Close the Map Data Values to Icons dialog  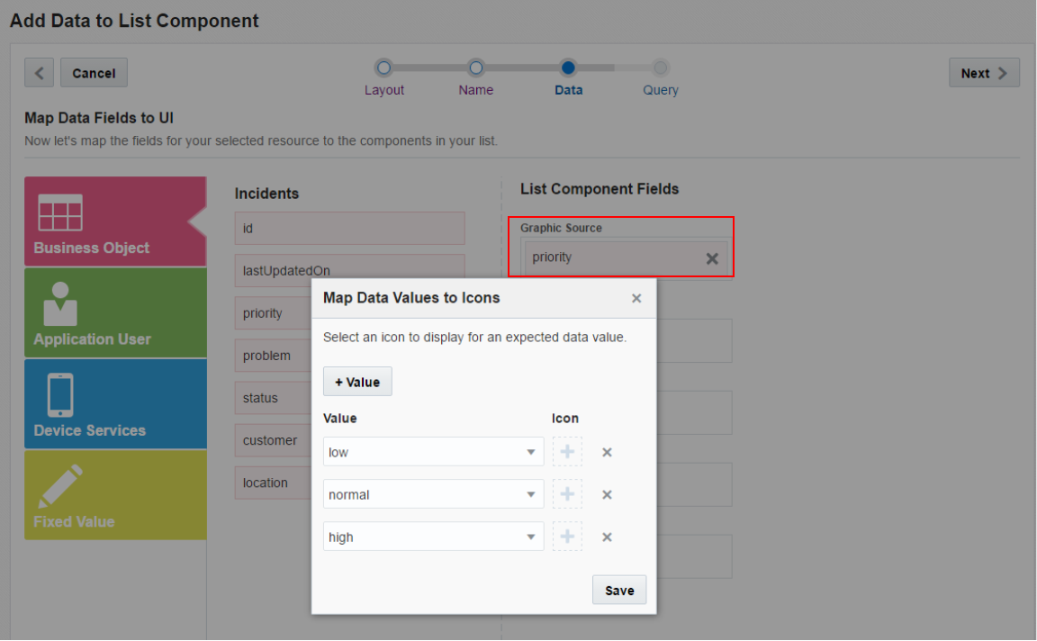[636, 298]
